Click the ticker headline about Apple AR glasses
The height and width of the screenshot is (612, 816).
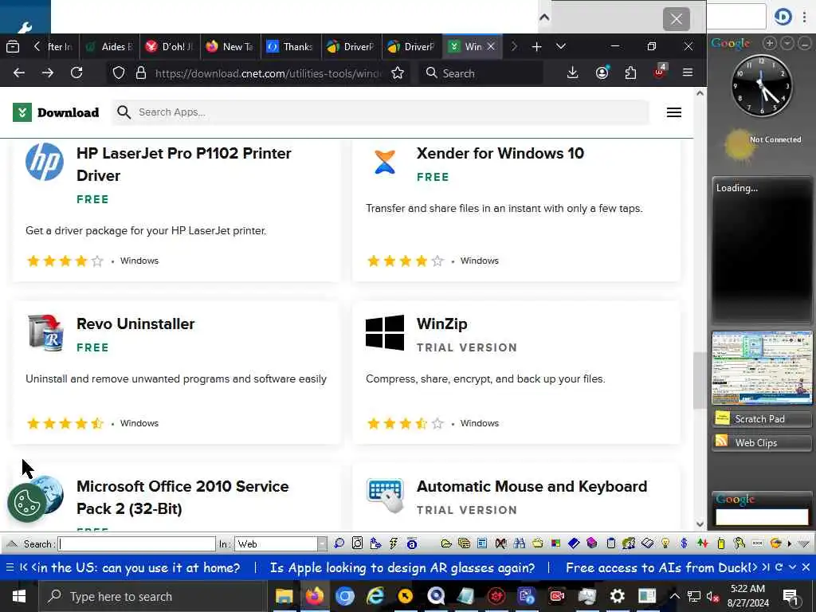click(402, 567)
